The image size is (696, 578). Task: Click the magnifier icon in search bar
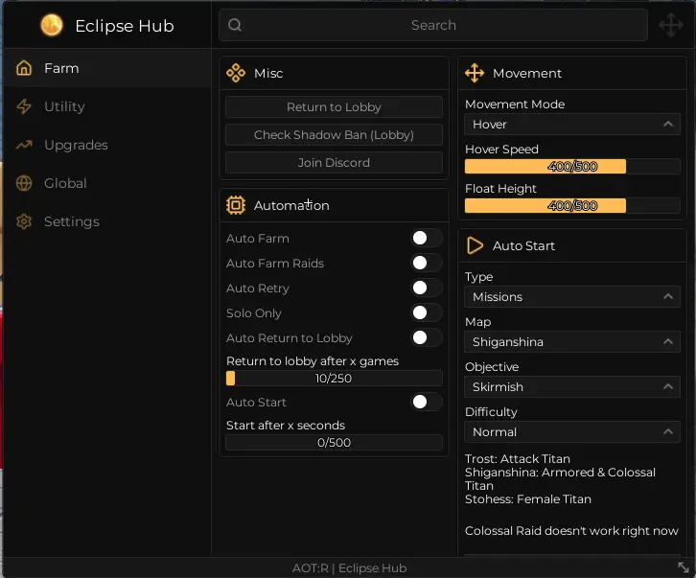pyautogui.click(x=235, y=25)
